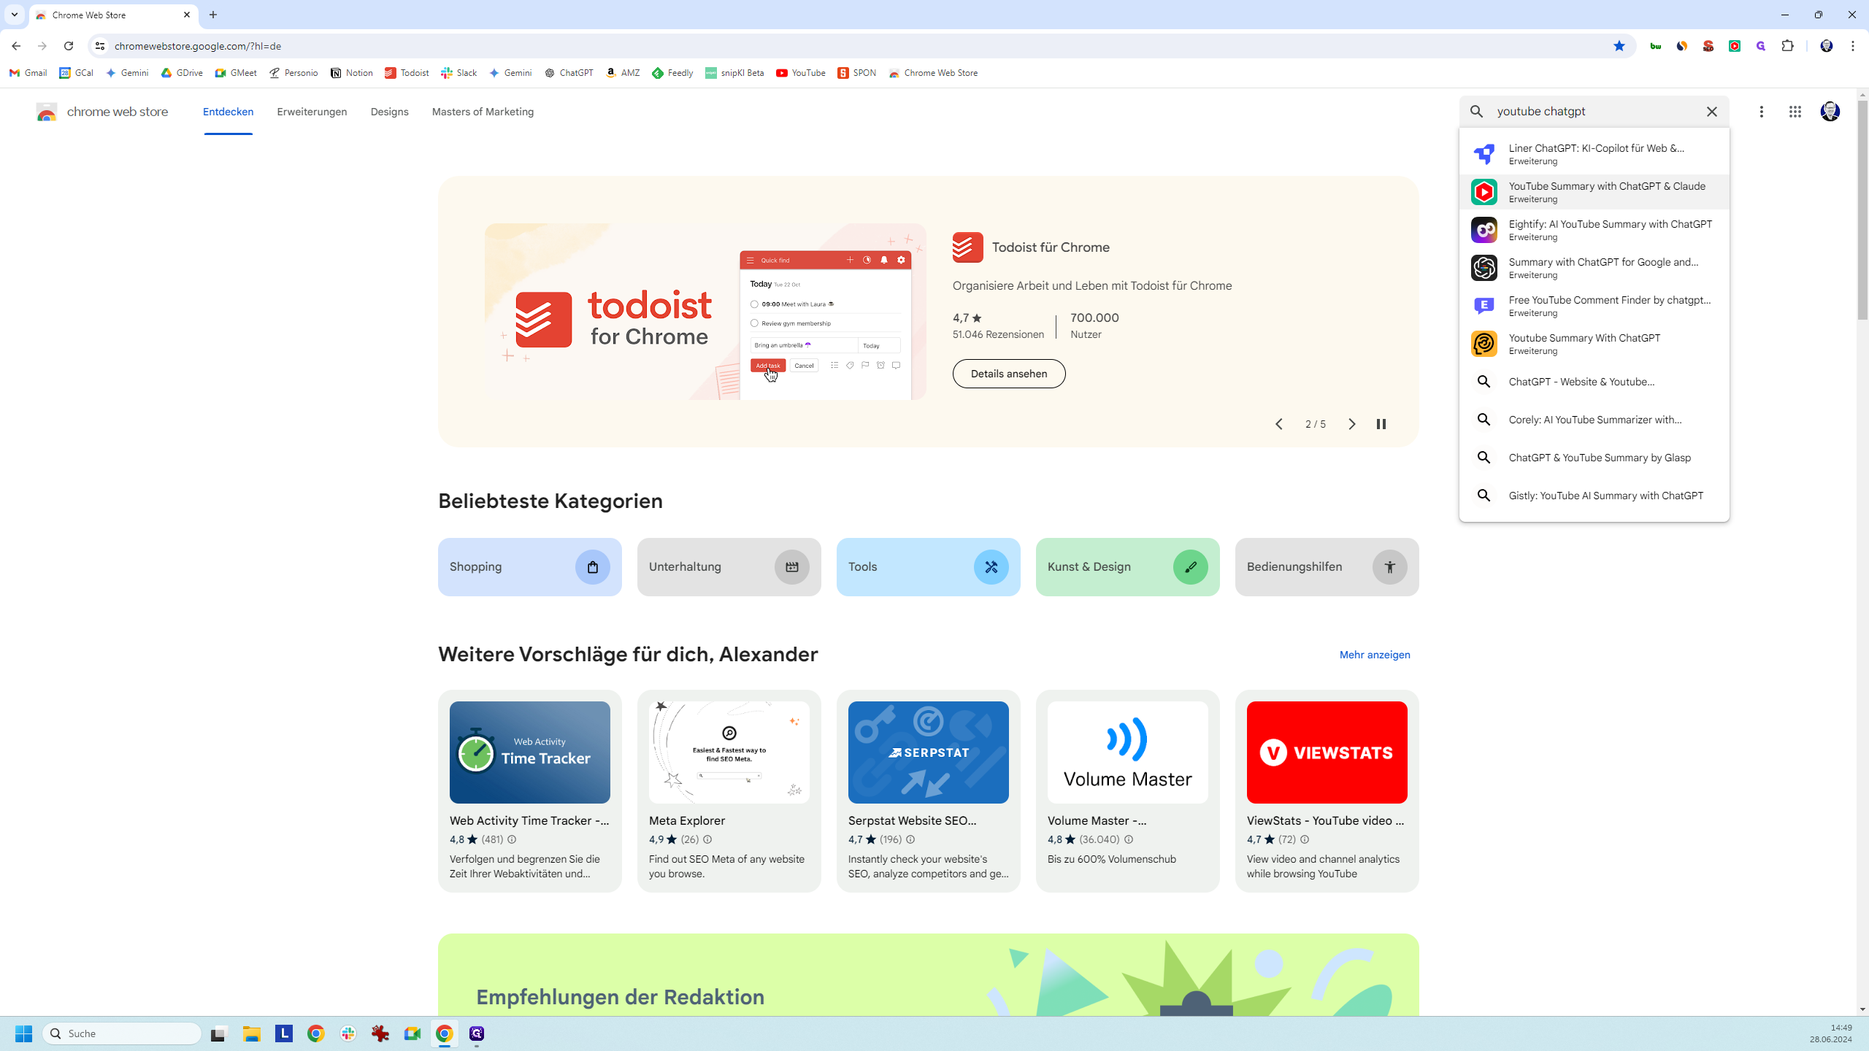Click the youtube chatgpt search field
This screenshot has width=1869, height=1051.
[1594, 112]
